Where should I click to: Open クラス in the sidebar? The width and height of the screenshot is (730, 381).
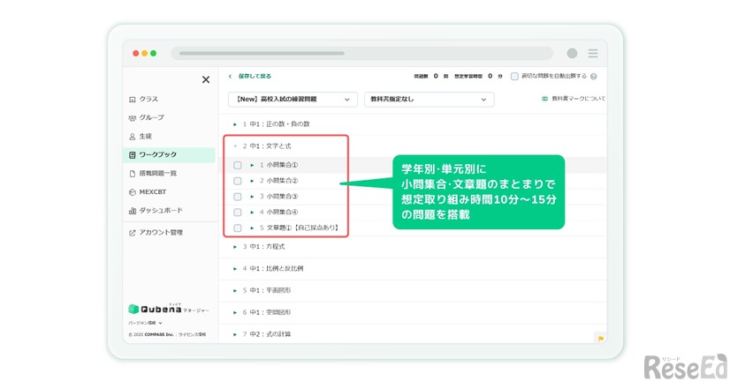pos(148,100)
